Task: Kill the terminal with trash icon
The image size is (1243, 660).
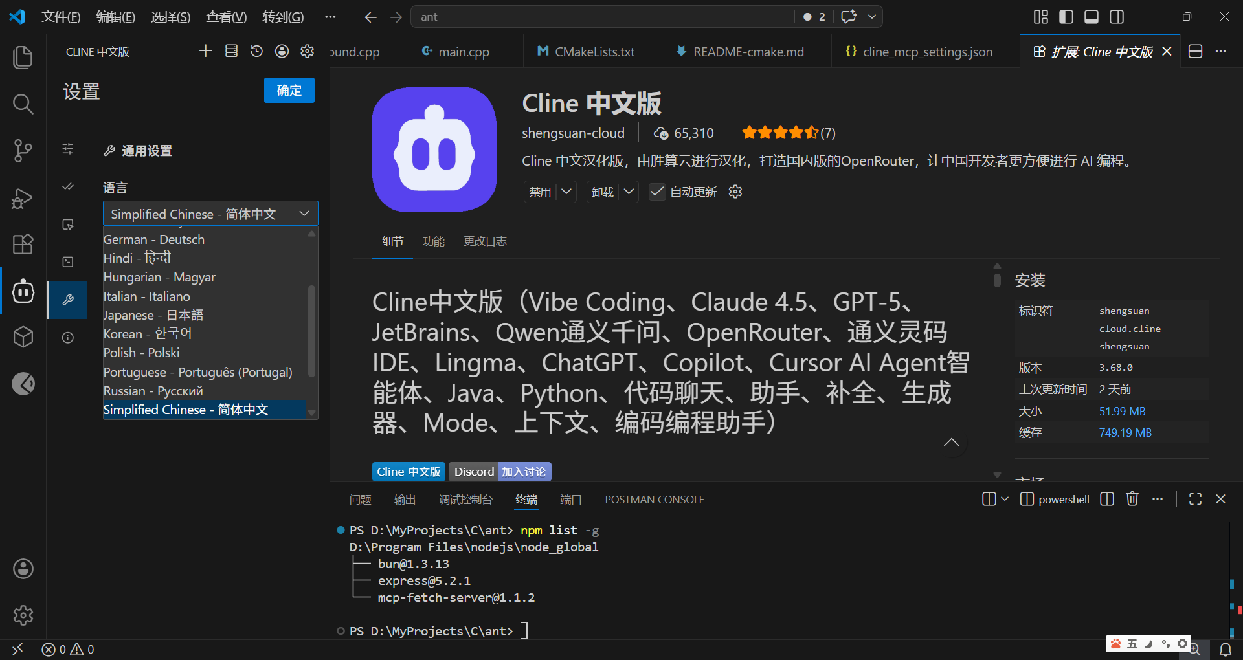Action: point(1132,499)
